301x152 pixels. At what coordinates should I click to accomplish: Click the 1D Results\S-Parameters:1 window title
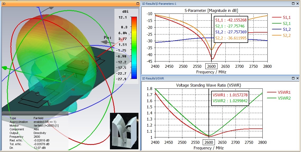click(x=159, y=3)
